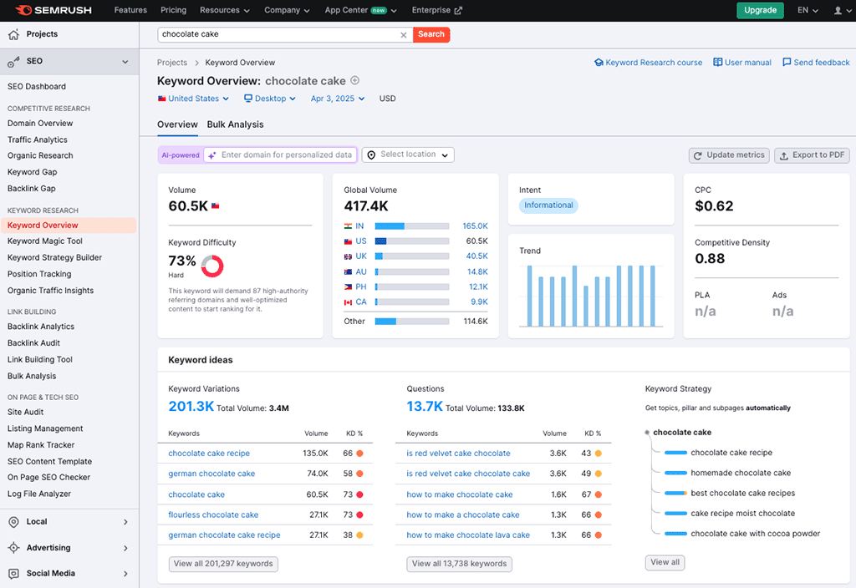The height and width of the screenshot is (588, 856).
Task: Open the Apr 3, 2025 date dropdown
Action: pyautogui.click(x=338, y=99)
